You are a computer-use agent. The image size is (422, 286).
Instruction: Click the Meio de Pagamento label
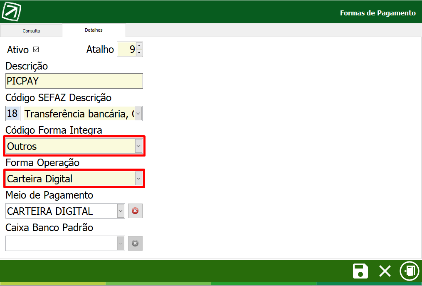49,195
